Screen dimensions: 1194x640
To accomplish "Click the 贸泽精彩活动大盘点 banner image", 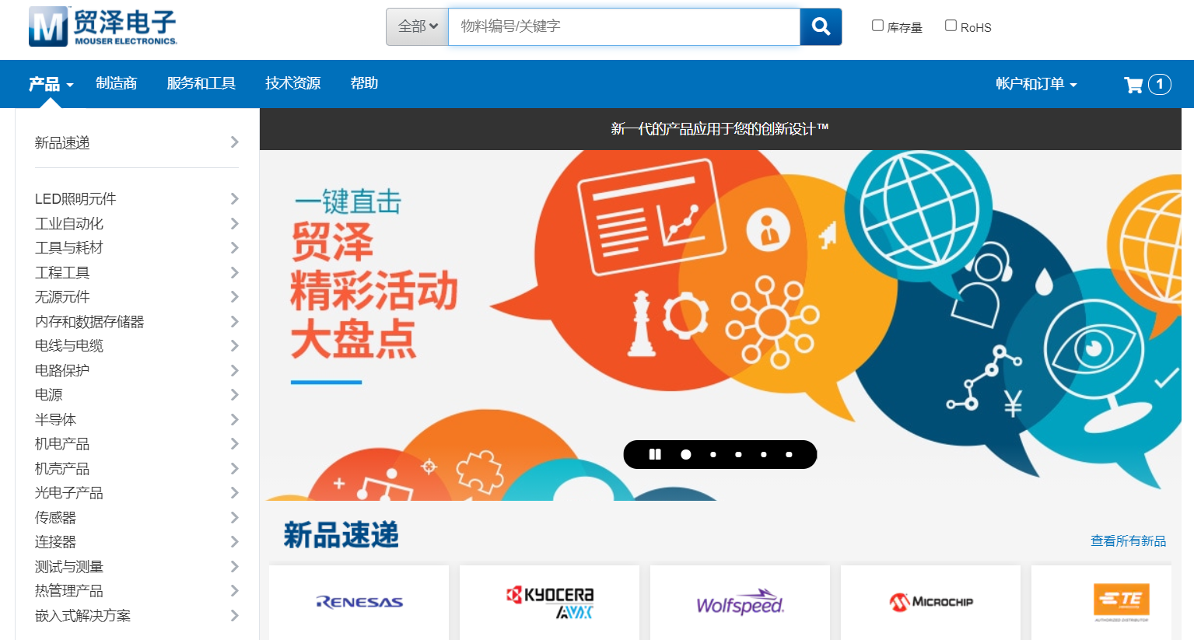I will pyautogui.click(x=720, y=325).
